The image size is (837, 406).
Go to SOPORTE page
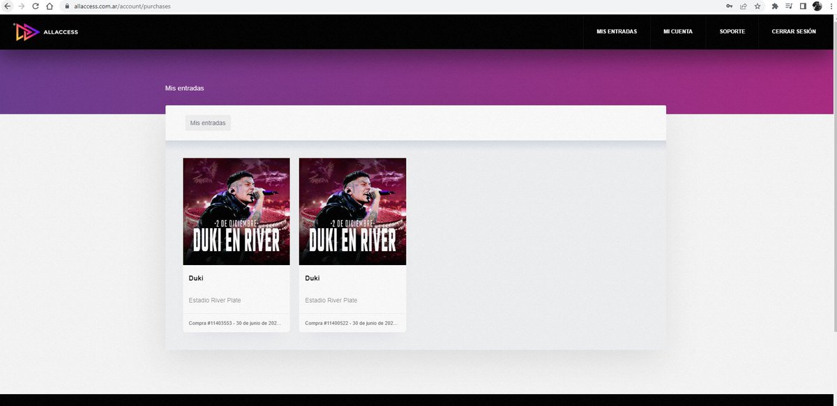[732, 31]
